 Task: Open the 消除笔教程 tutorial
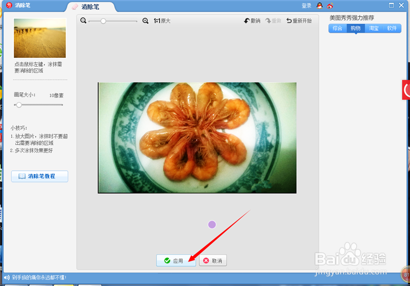(x=39, y=176)
